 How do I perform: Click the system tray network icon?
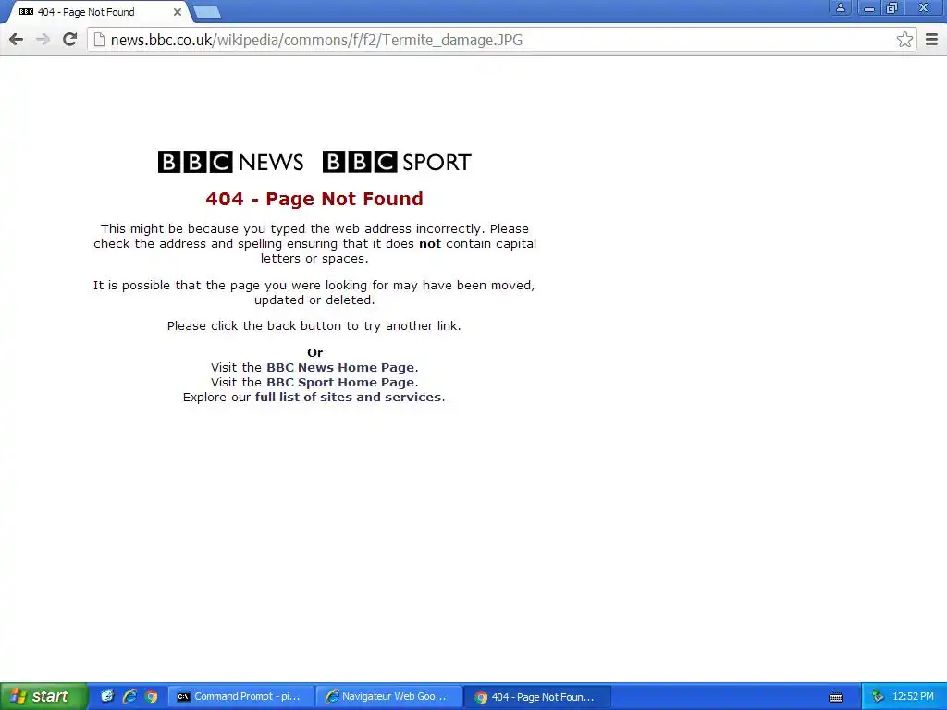[879, 697]
